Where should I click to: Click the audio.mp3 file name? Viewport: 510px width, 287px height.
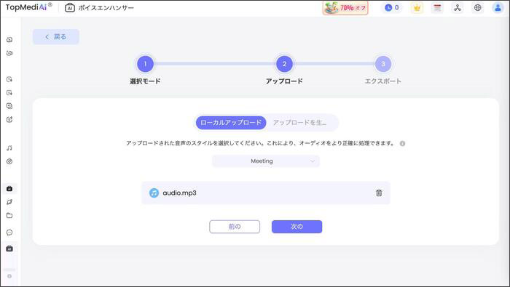point(179,193)
